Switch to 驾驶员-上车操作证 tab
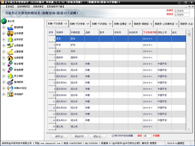 pos(166,24)
